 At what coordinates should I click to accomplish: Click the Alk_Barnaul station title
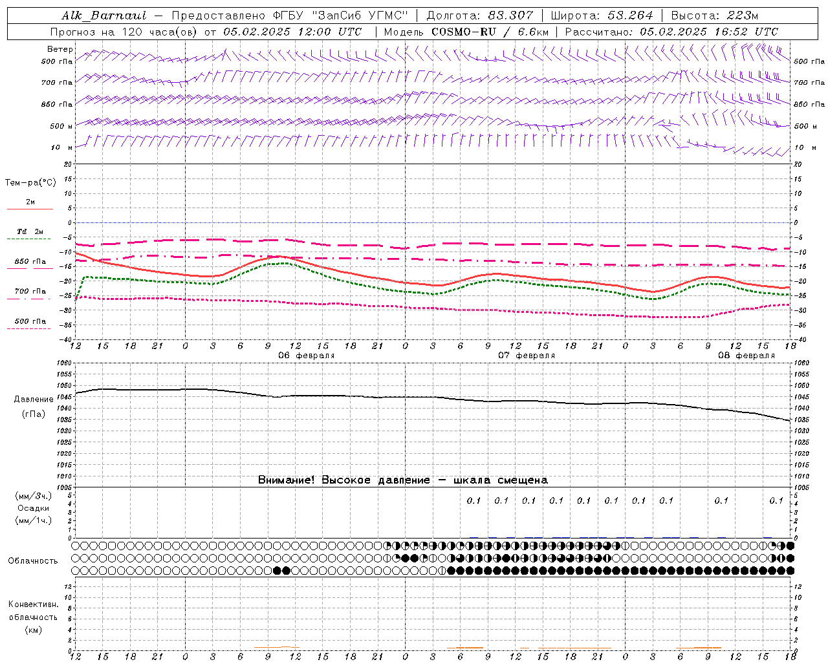point(104,16)
